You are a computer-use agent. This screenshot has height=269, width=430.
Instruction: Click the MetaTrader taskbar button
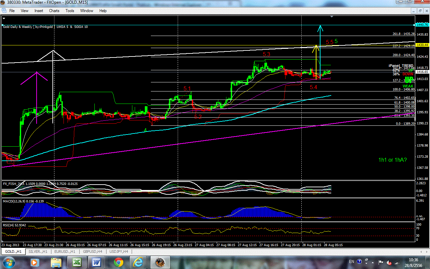[x=160, y=262]
